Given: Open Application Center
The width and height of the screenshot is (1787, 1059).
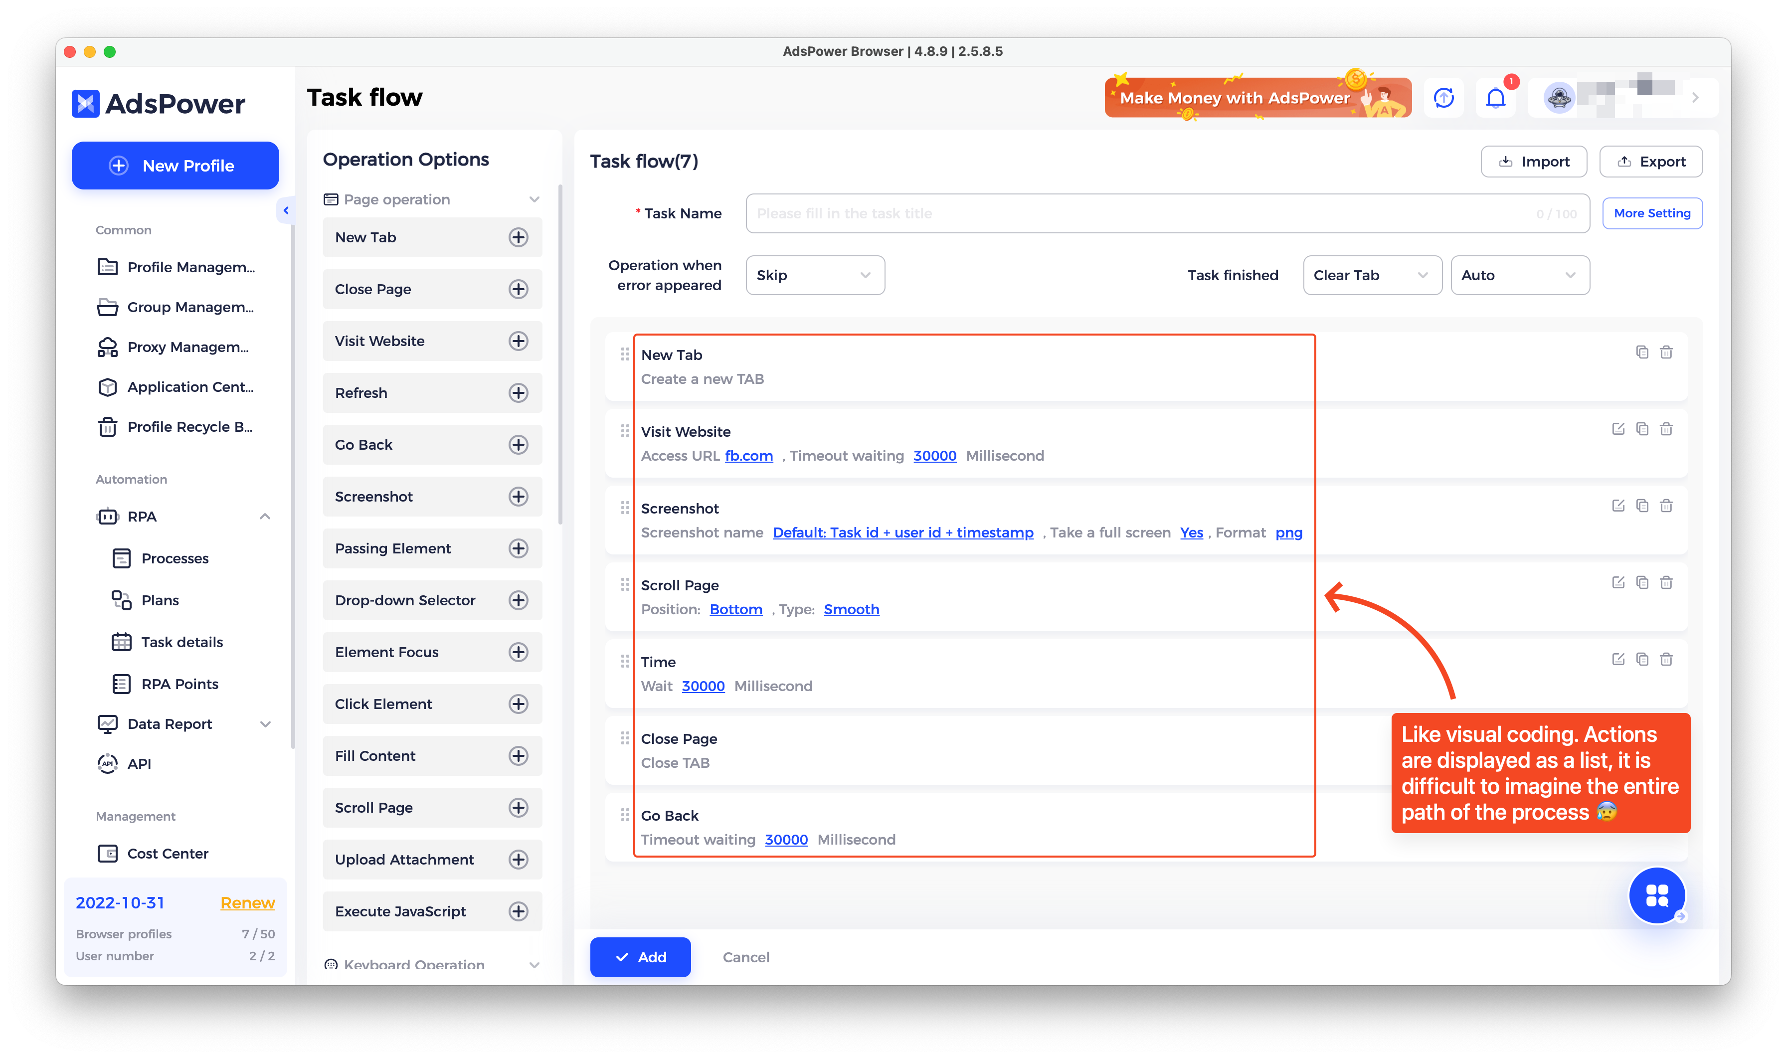Looking at the screenshot, I should 177,387.
